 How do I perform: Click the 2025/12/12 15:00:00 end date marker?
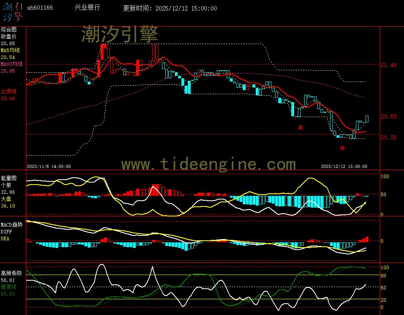click(344, 166)
